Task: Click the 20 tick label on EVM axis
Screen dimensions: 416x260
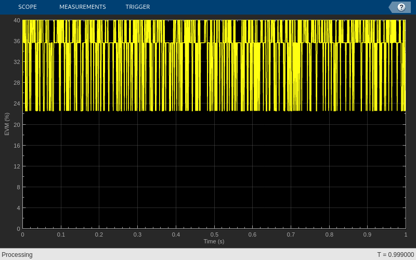Action: [17, 125]
